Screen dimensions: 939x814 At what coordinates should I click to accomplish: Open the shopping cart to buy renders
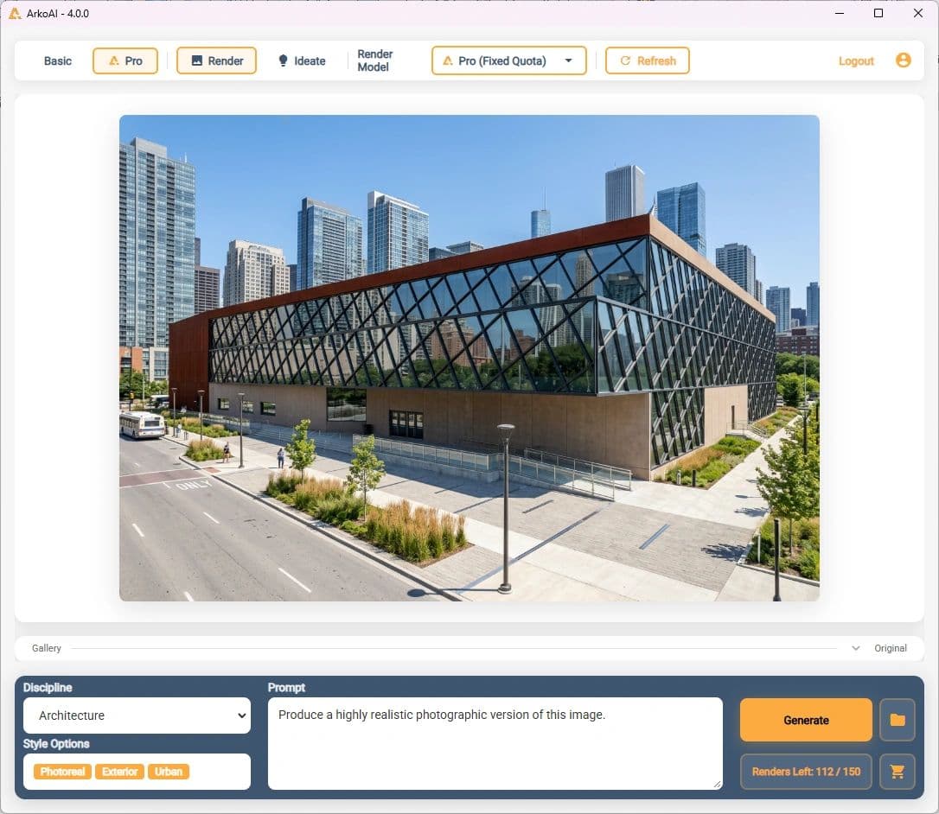(897, 773)
